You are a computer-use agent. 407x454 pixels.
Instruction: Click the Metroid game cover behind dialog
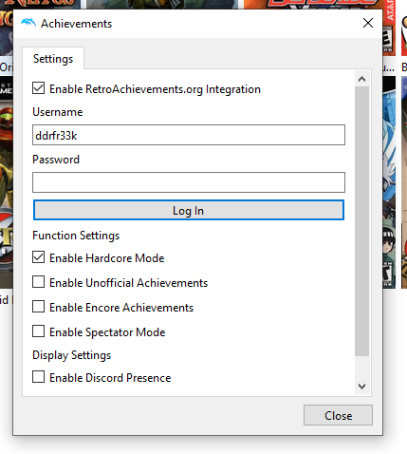click(x=7, y=182)
